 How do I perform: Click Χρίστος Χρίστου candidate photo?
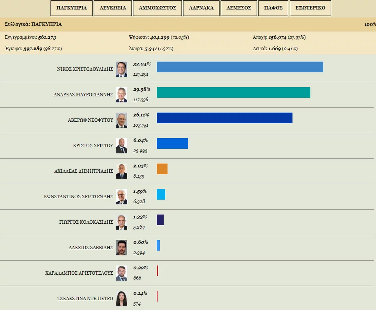[121, 146]
